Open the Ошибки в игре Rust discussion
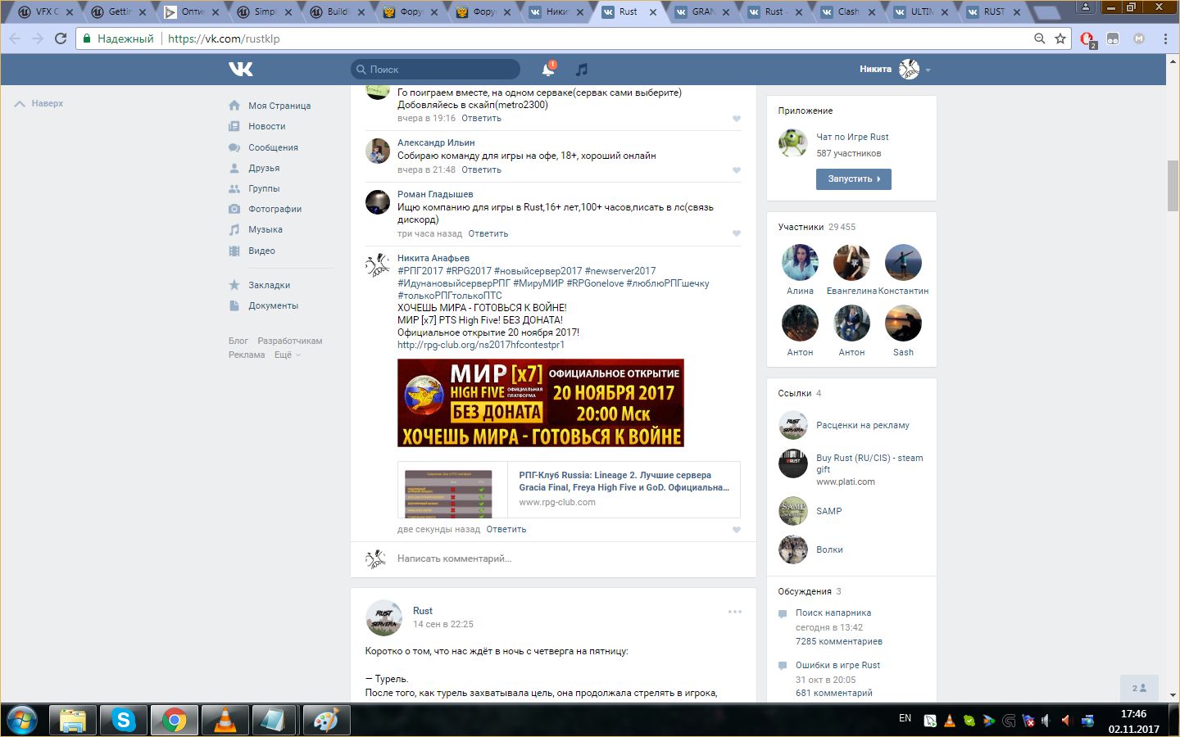 [x=837, y=665]
